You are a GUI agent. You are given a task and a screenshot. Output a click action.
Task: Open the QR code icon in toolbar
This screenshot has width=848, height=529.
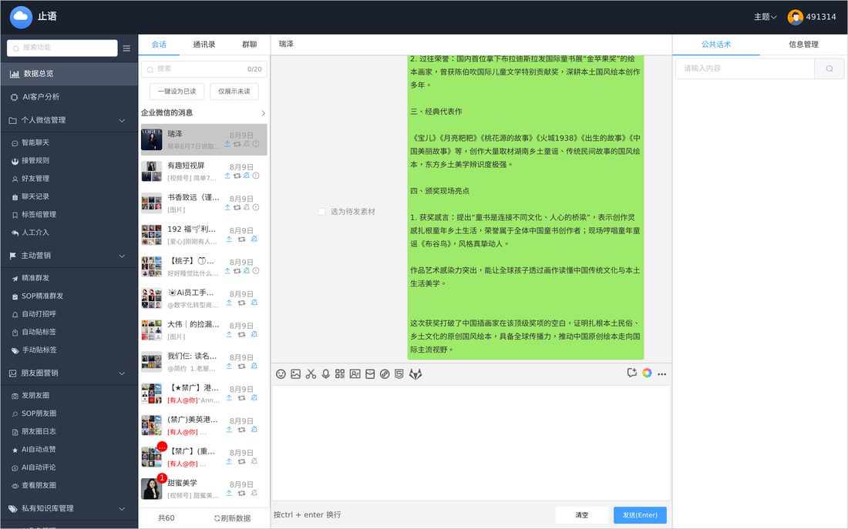tap(340, 374)
